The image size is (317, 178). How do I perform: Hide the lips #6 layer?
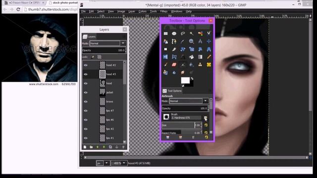pos(86,120)
